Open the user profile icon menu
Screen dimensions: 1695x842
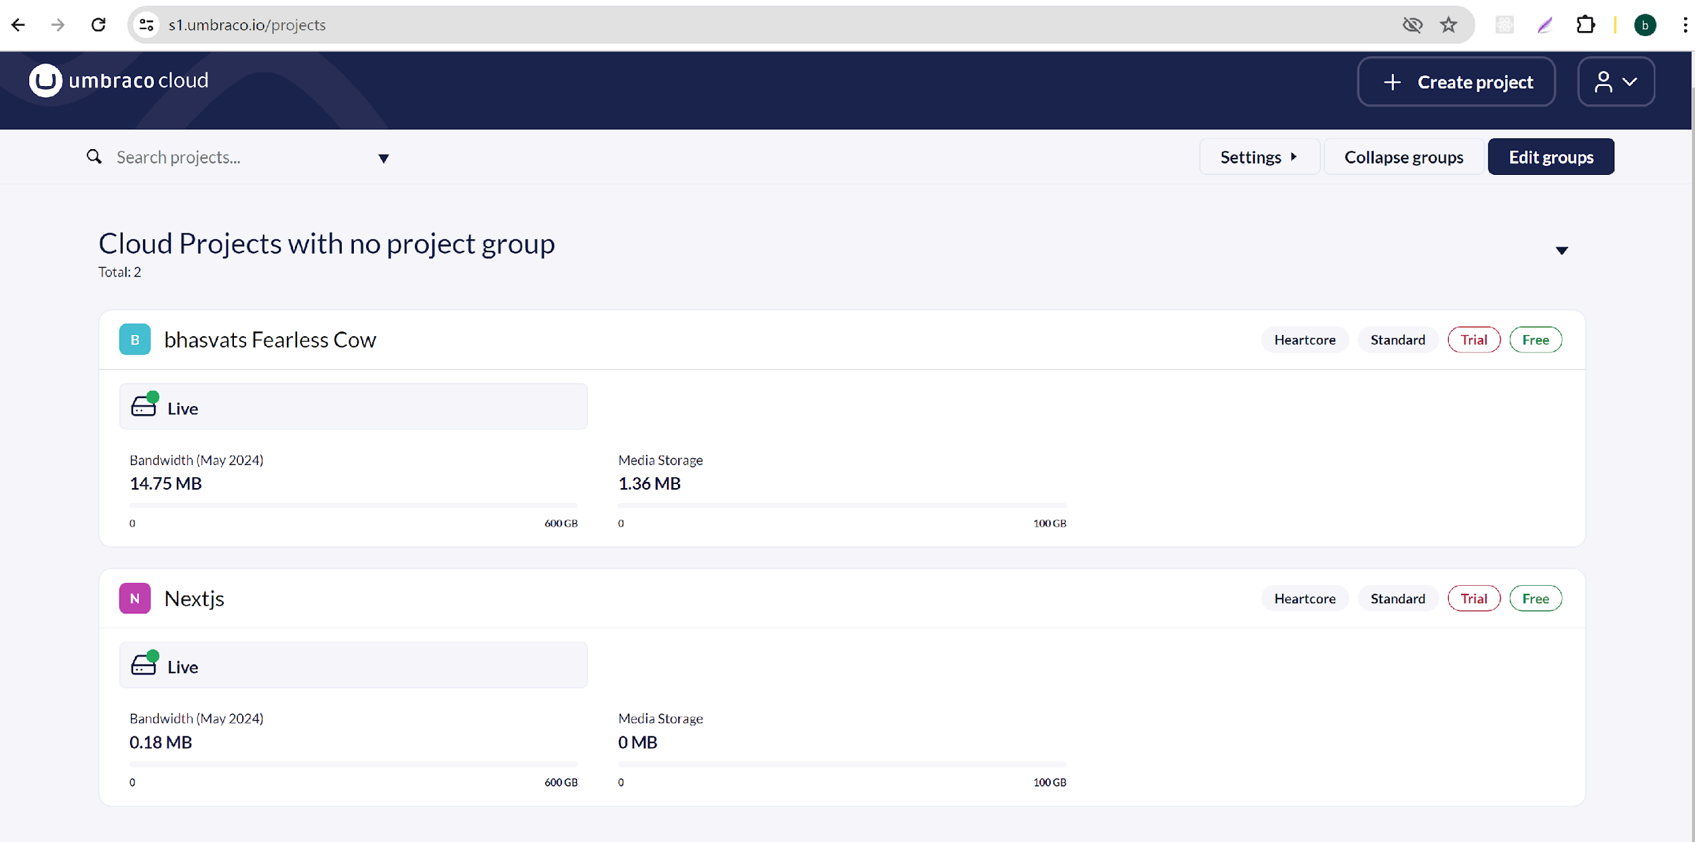tap(1616, 82)
